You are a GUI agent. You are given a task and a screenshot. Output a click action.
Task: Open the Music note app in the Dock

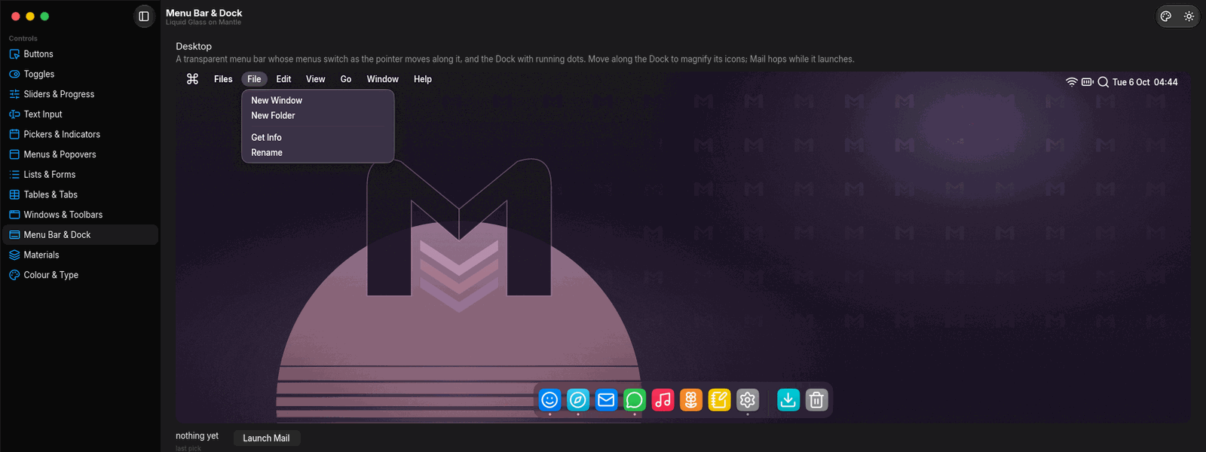click(663, 400)
